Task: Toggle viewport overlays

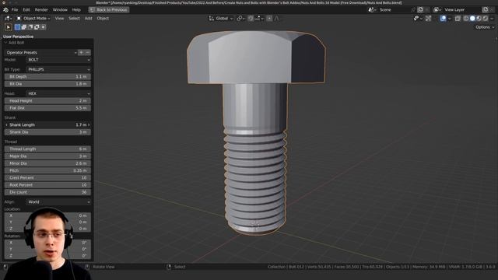Action: click(x=443, y=19)
